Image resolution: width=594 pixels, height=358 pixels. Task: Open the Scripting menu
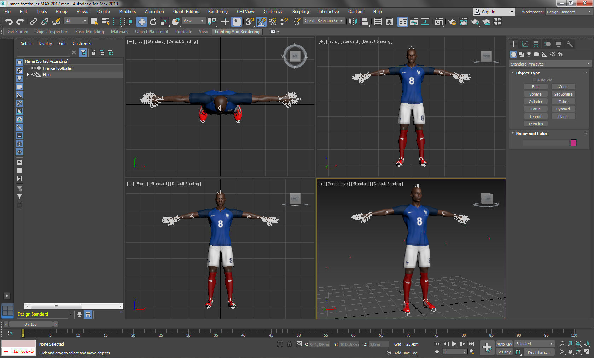(301, 12)
